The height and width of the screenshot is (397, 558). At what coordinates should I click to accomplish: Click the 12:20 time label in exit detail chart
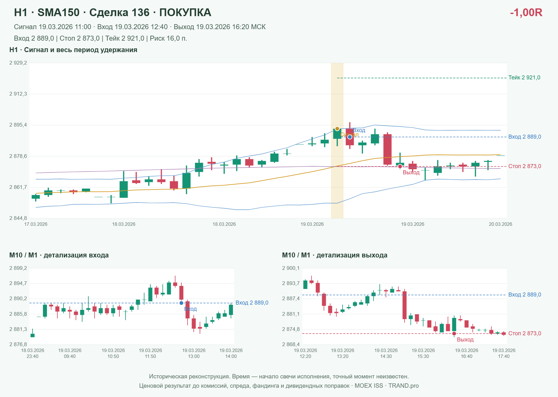pyautogui.click(x=305, y=356)
